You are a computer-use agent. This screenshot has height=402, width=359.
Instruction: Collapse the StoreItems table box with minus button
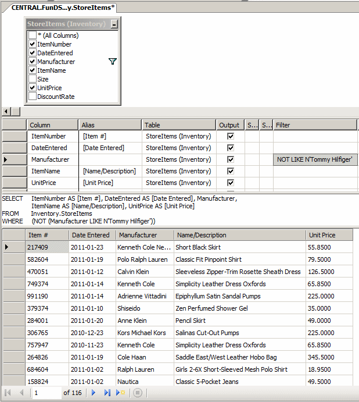[114, 24]
